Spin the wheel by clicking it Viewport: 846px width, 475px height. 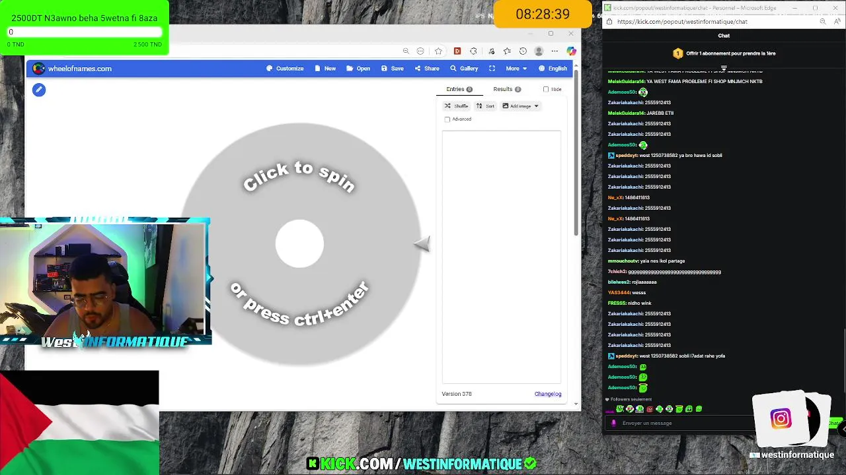coord(299,243)
